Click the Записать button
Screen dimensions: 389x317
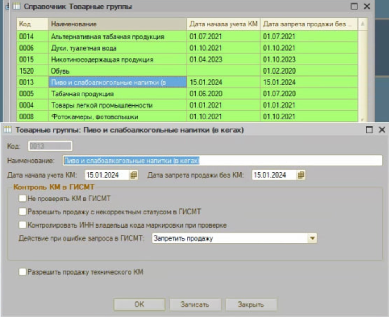click(x=195, y=305)
